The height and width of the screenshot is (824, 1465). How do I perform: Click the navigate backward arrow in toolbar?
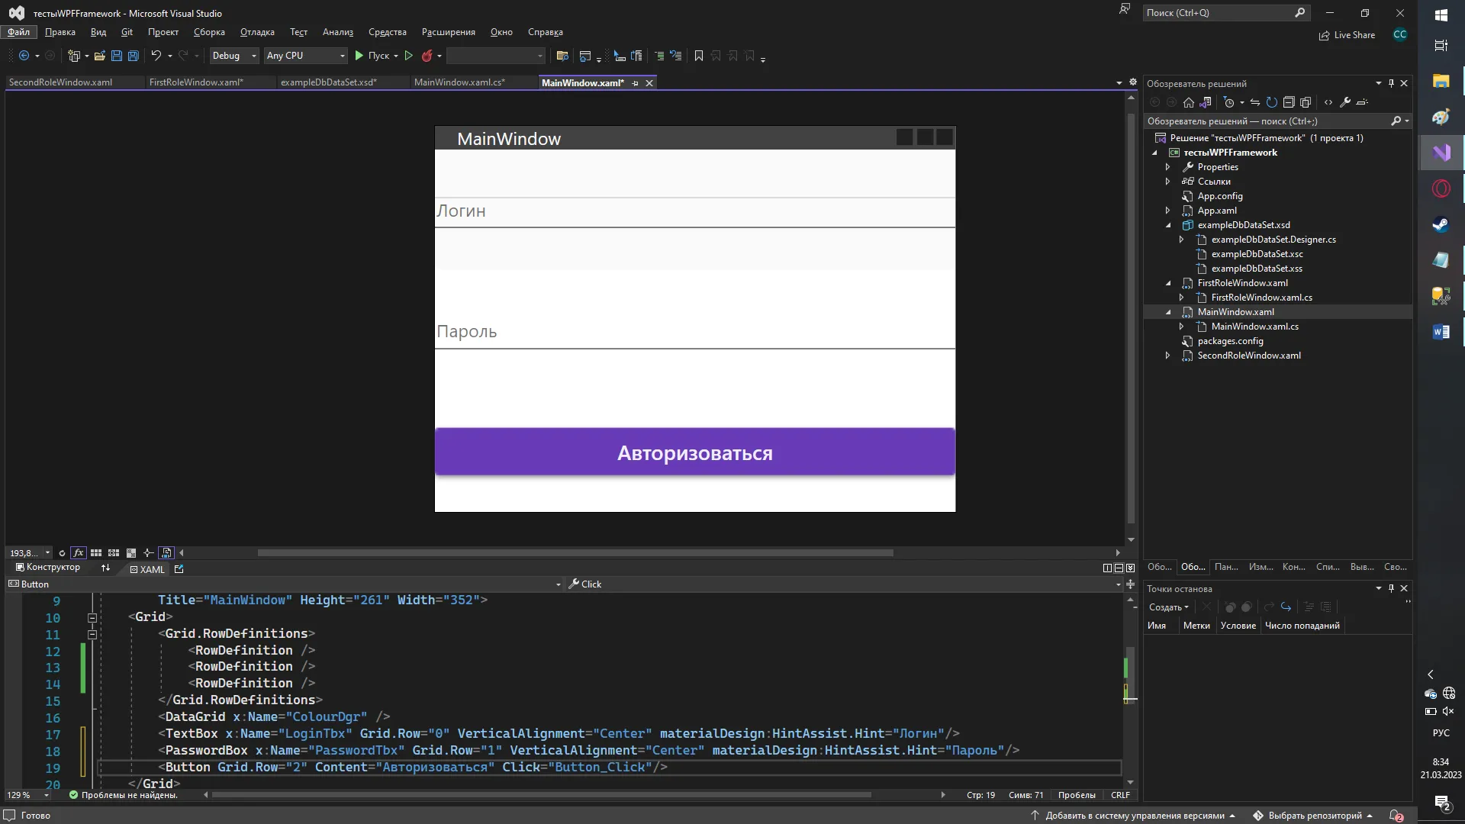(24, 56)
